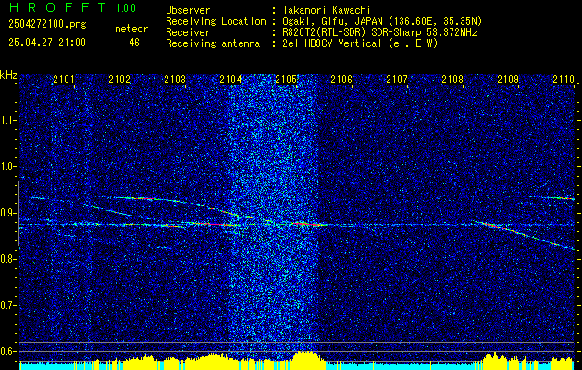582x370 pixels.
Task: Click the date 25.04.27 21:00
Action: (47, 43)
